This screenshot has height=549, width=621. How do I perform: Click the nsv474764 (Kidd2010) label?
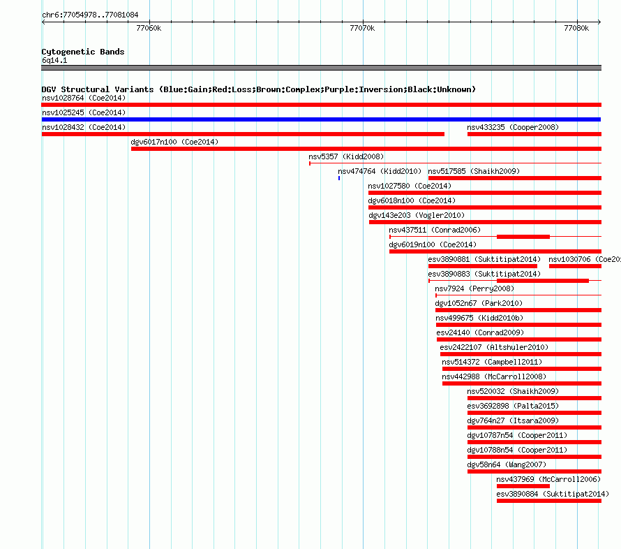click(x=380, y=171)
